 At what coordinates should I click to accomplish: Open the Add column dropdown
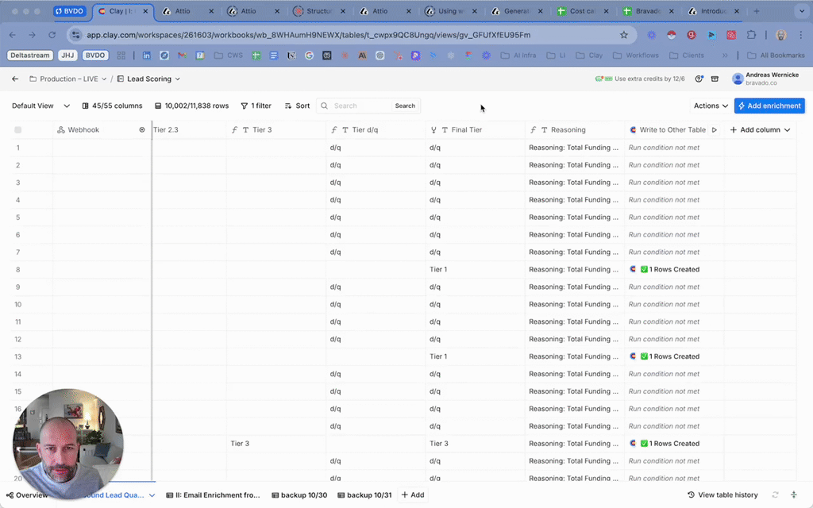[x=760, y=130]
